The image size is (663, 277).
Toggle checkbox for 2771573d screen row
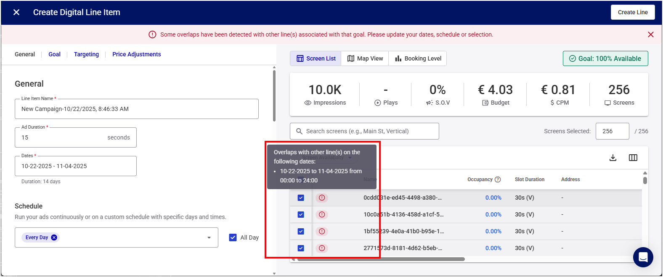301,248
